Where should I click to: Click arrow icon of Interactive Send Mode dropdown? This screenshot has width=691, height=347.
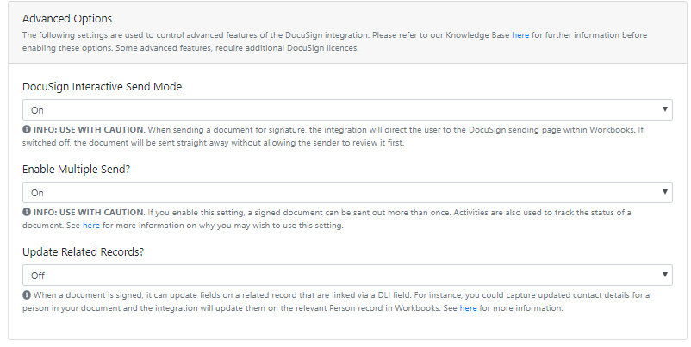664,109
